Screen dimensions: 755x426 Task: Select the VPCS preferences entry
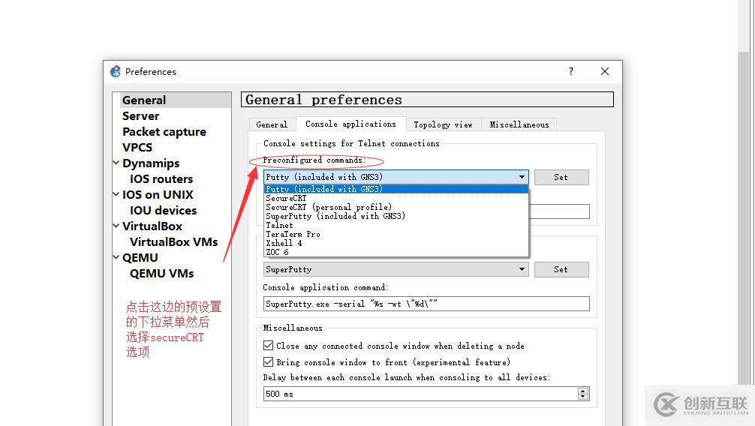point(137,147)
